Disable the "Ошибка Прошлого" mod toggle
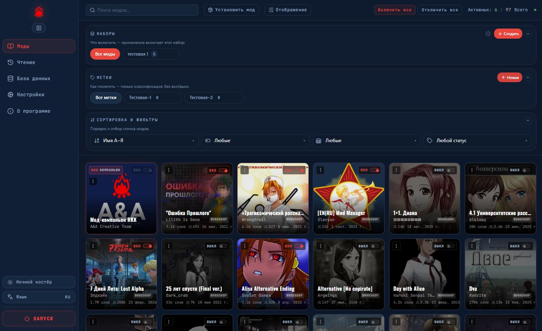 (223, 170)
